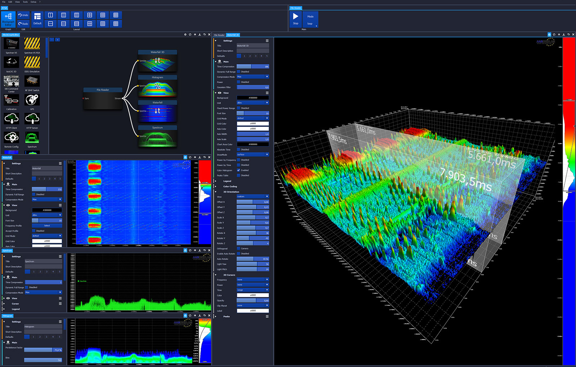This screenshot has width=576, height=367.
Task: Apply the Default layout
Action: click(37, 19)
